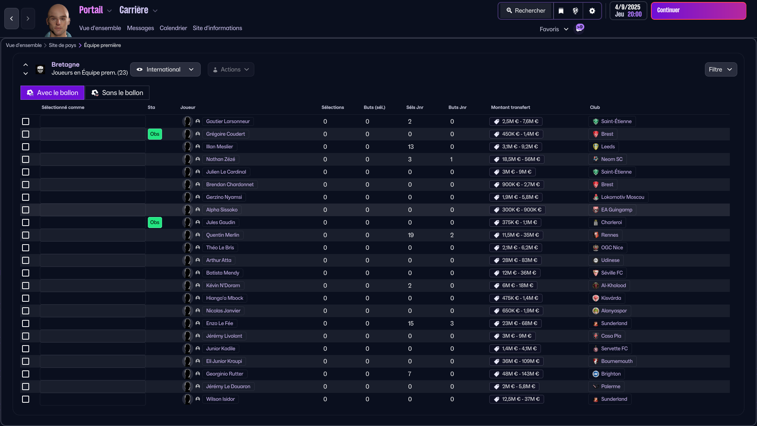Open Enzo Le Fée player link
Screen dimensions: 757x426
click(x=220, y=323)
